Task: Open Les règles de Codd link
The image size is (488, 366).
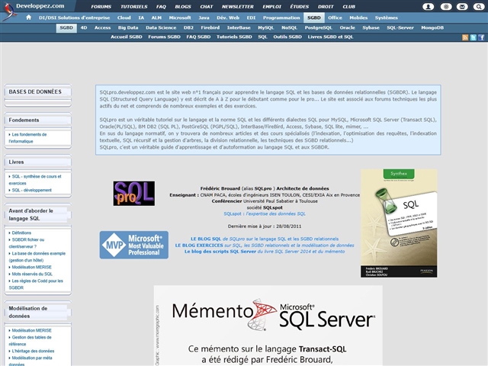Action: click(x=36, y=284)
